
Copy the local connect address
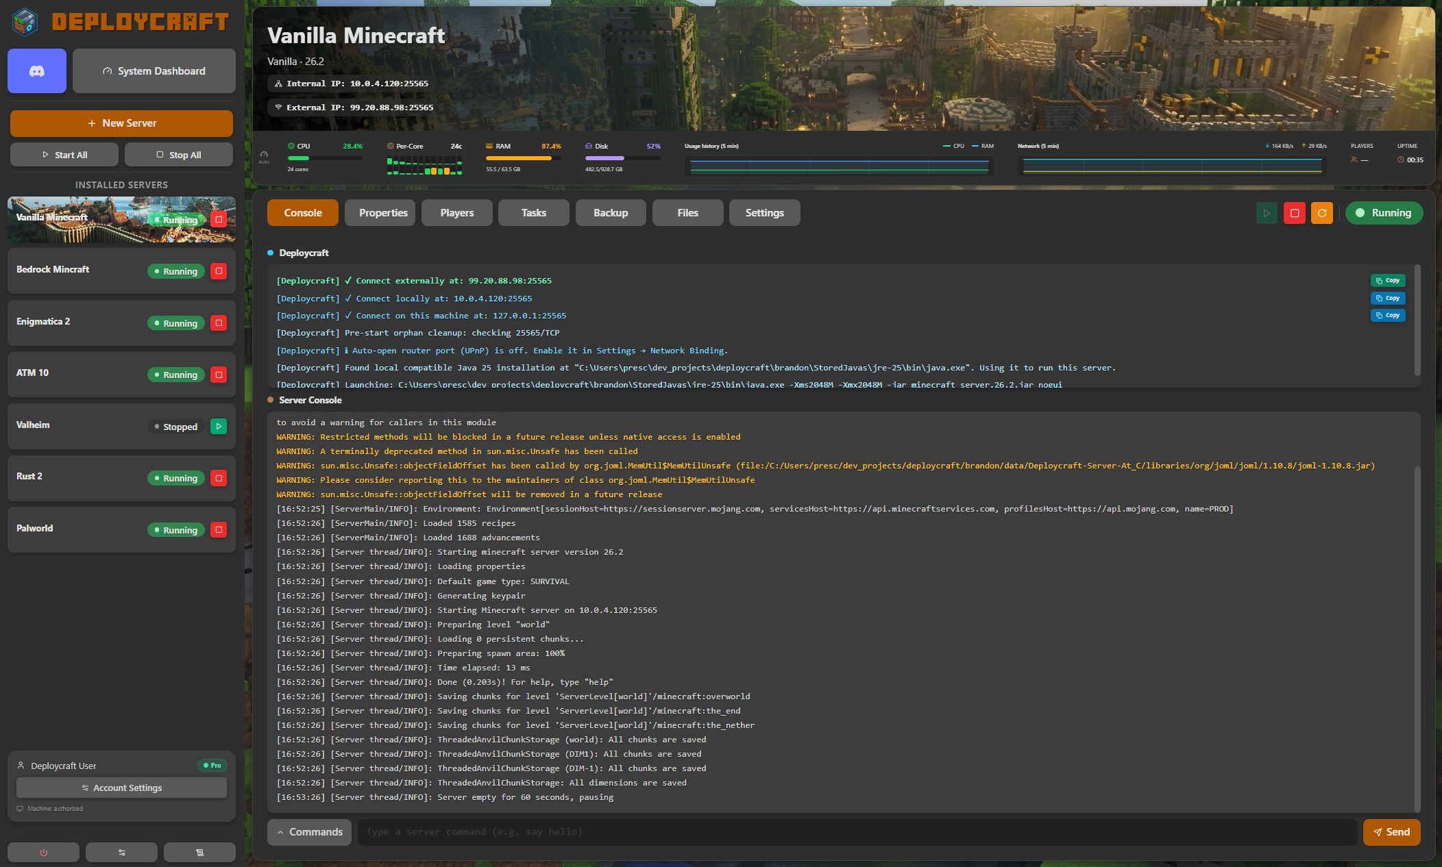(1388, 298)
